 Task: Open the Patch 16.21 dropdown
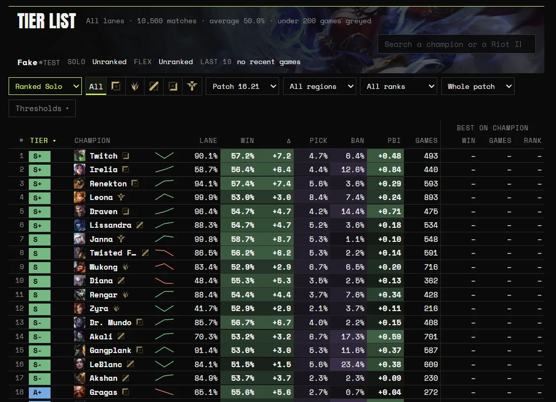(x=242, y=86)
